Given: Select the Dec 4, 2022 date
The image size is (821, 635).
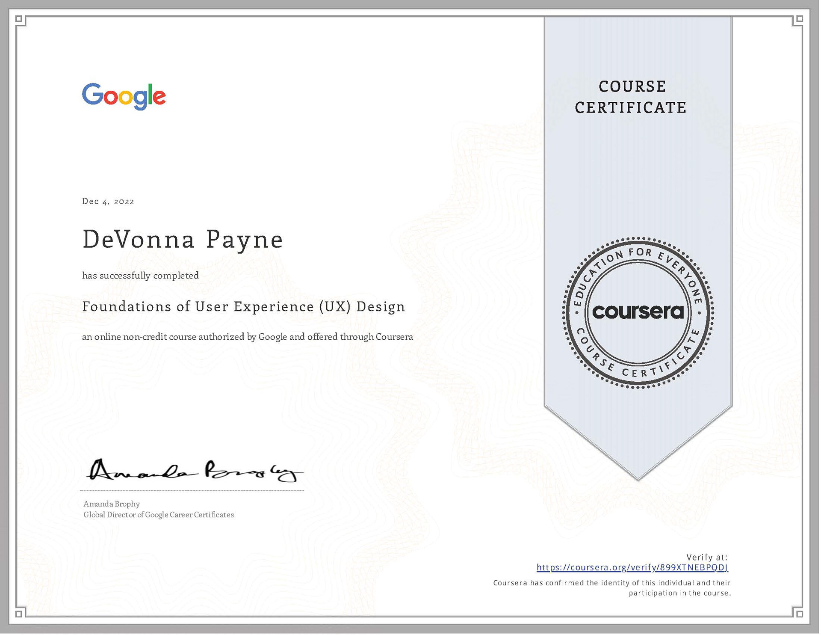Looking at the screenshot, I should pyautogui.click(x=108, y=202).
